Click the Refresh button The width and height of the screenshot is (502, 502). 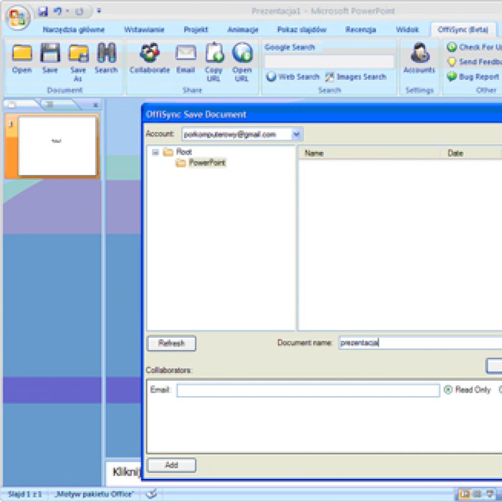coord(171,343)
